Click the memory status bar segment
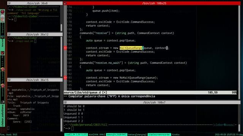The width and height of the screenshot is (243, 136). [117, 134]
